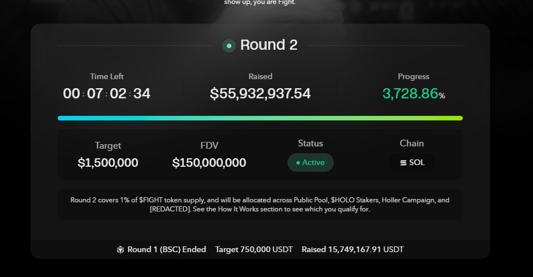The width and height of the screenshot is (533, 277).
Task: Click the Round 2 heading
Action: point(269,45)
